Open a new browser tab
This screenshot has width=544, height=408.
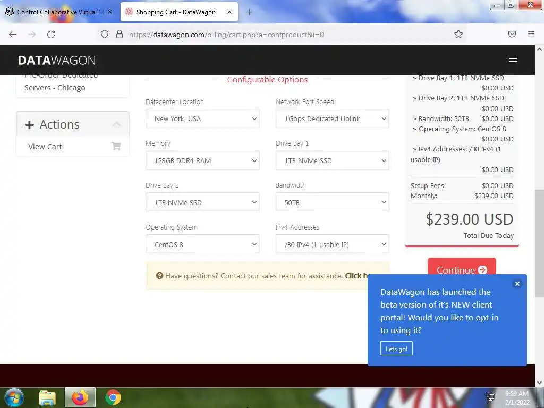click(x=249, y=12)
